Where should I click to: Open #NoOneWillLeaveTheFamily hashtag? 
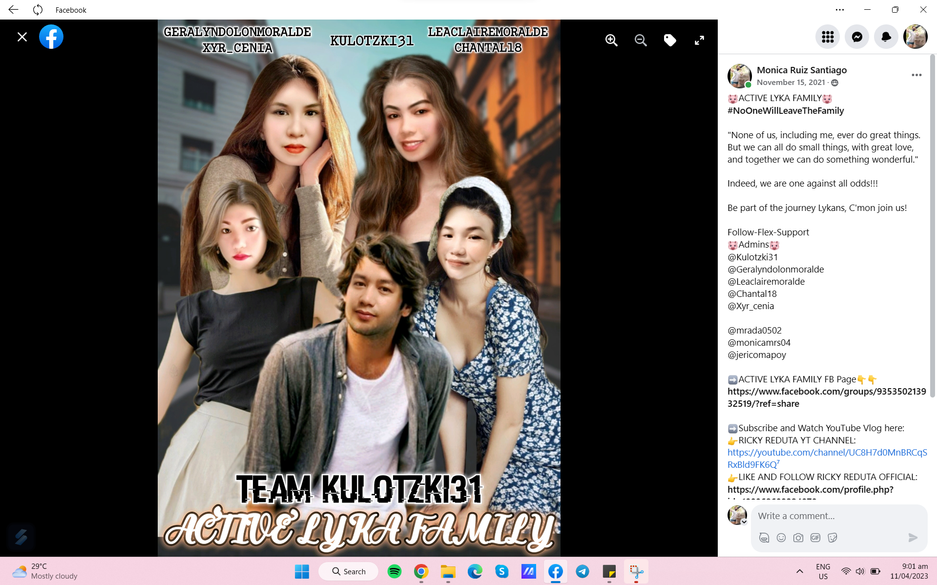tap(786, 110)
